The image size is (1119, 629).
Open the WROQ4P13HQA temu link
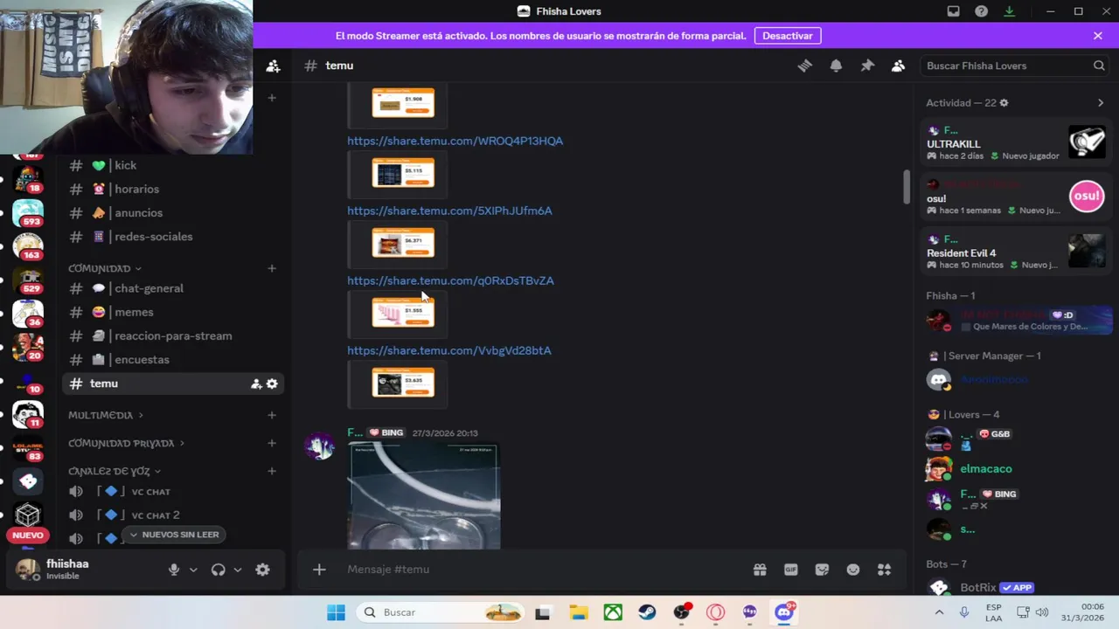coord(455,141)
